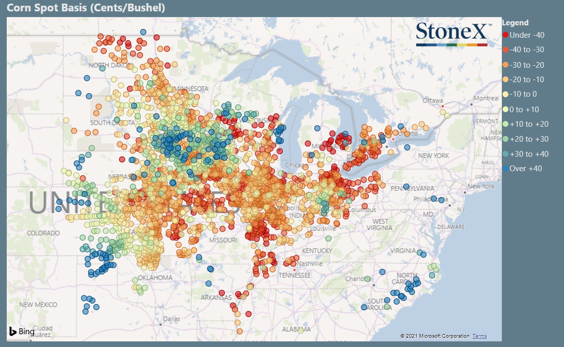This screenshot has height=347, width=564.
Task: Click the +20 to +30 legend dot
Action: pyautogui.click(x=505, y=139)
